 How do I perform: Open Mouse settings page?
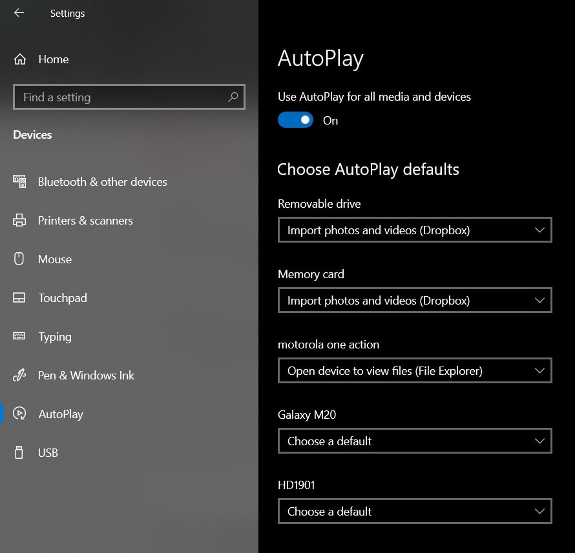tap(55, 259)
